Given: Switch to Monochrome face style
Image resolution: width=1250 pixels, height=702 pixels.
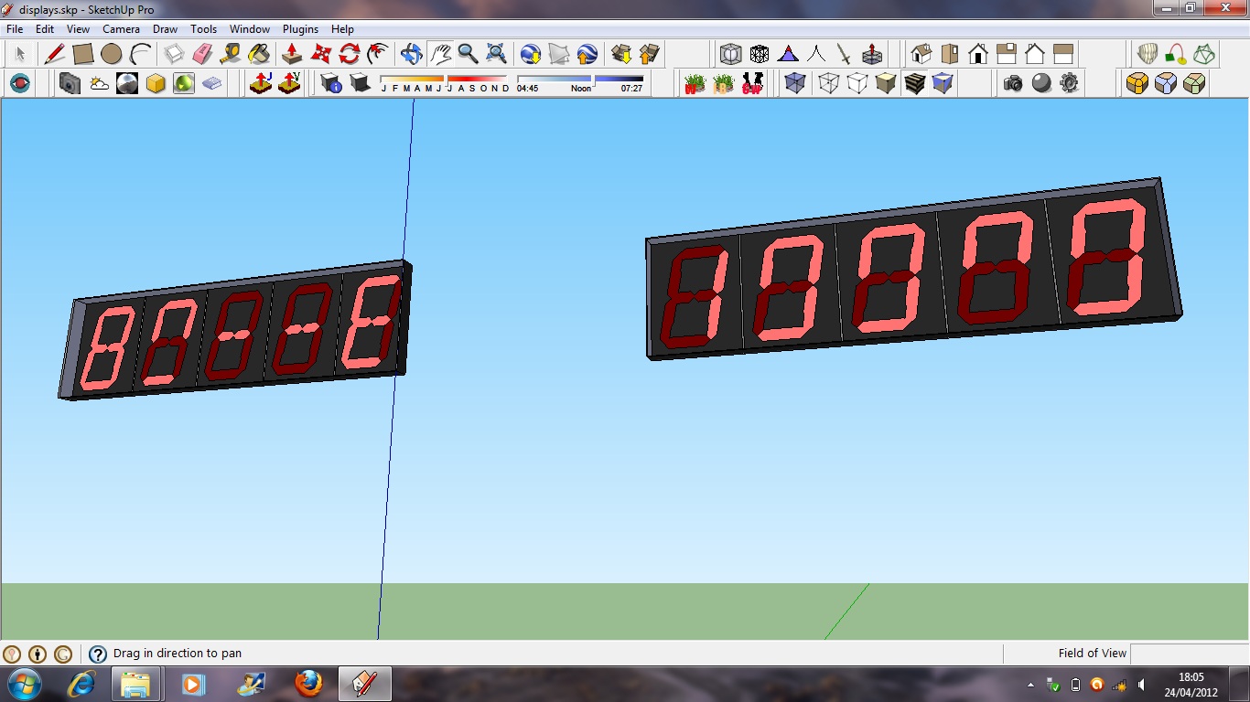Looking at the screenshot, I should click(x=942, y=83).
